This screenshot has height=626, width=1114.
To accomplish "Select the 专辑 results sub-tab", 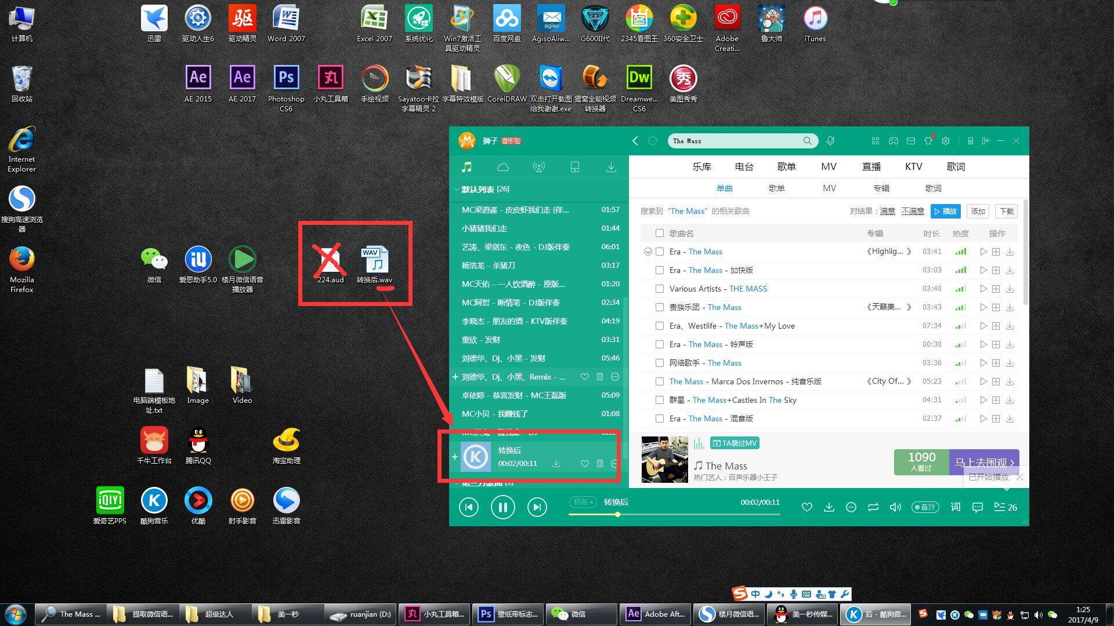I will click(x=881, y=188).
